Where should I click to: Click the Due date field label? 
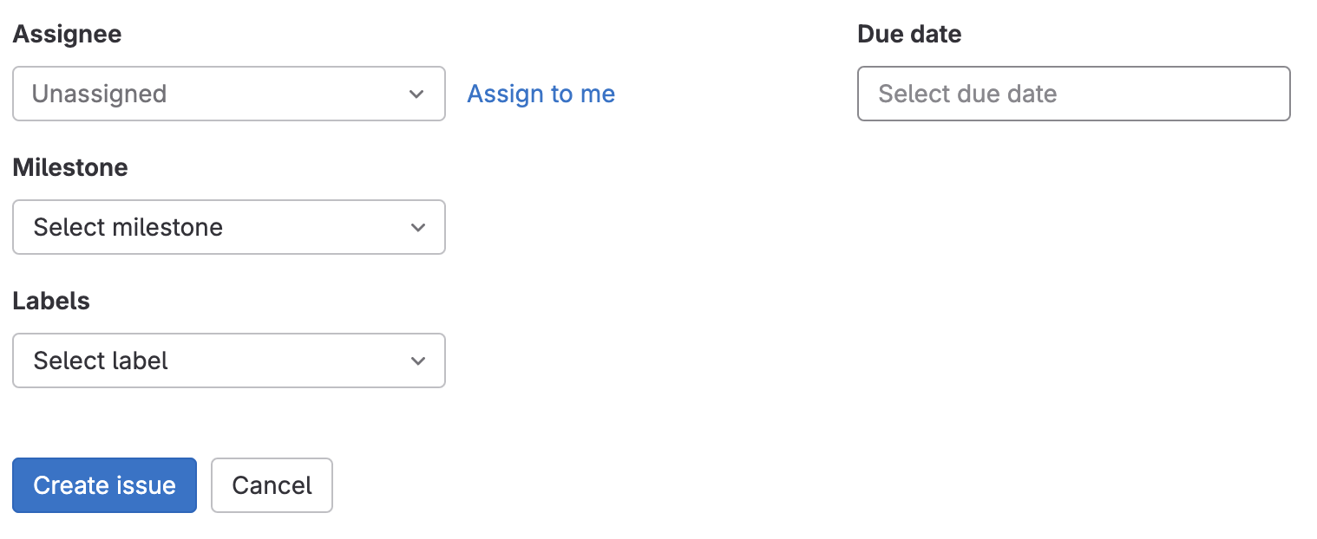click(908, 35)
